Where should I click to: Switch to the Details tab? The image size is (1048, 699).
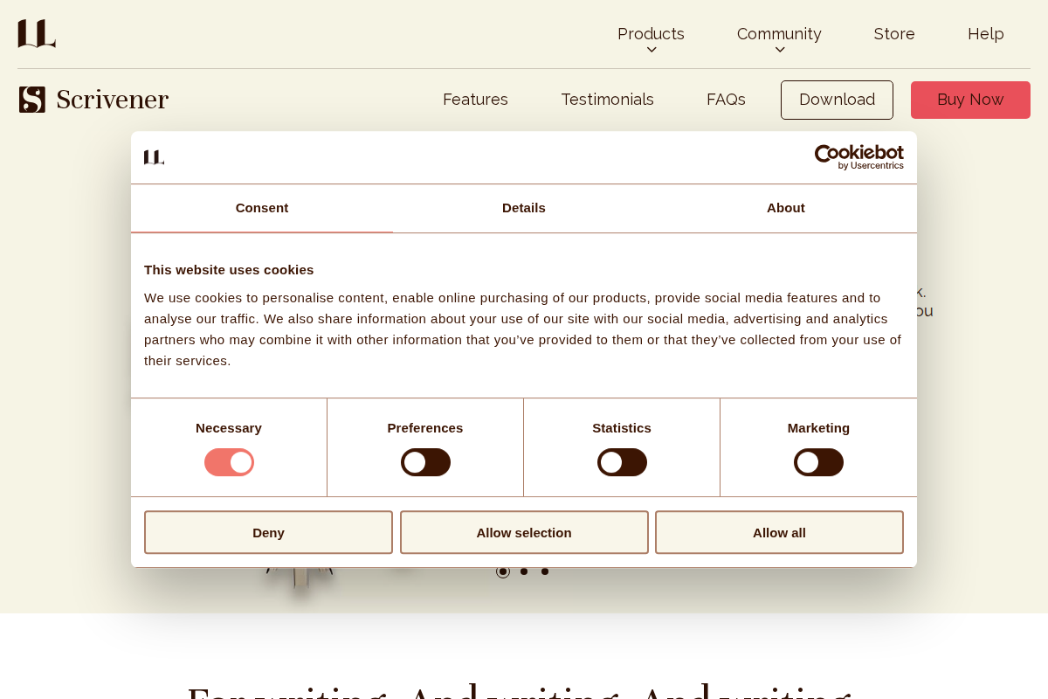tap(524, 208)
